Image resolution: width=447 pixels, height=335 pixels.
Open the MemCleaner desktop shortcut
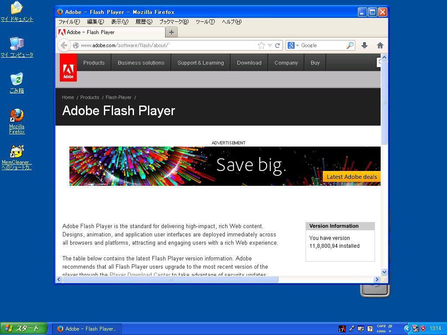coord(17,157)
